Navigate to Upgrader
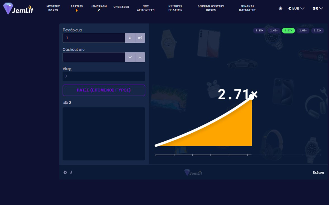 coord(121,7)
